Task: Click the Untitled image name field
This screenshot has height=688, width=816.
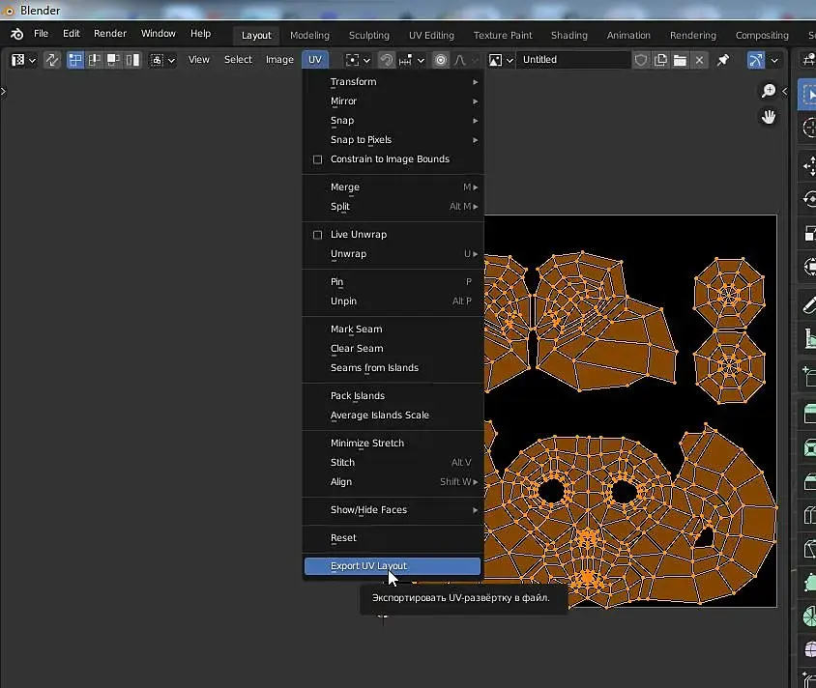Action: click(572, 60)
